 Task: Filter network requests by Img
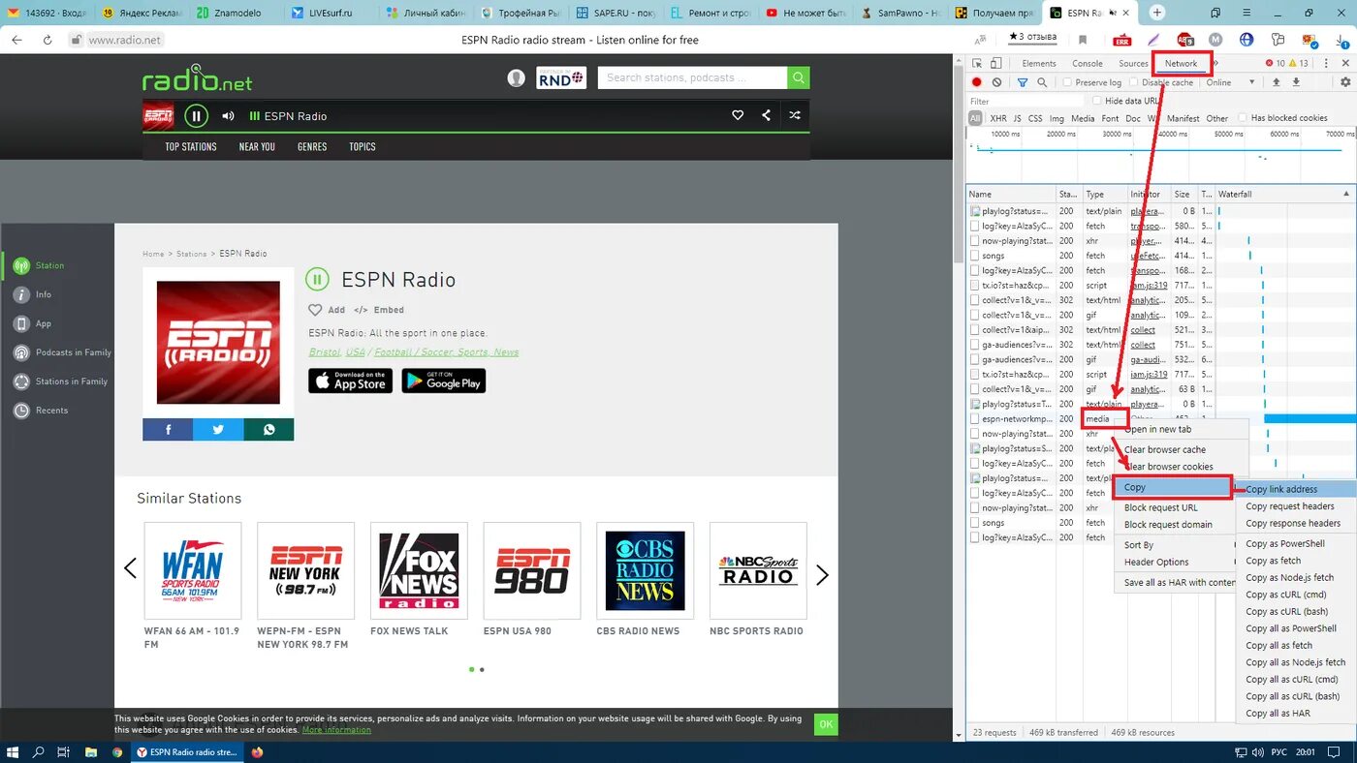[x=1057, y=118]
